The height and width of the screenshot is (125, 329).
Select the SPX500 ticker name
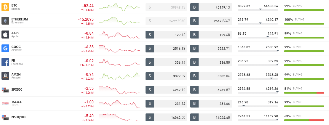(17, 89)
